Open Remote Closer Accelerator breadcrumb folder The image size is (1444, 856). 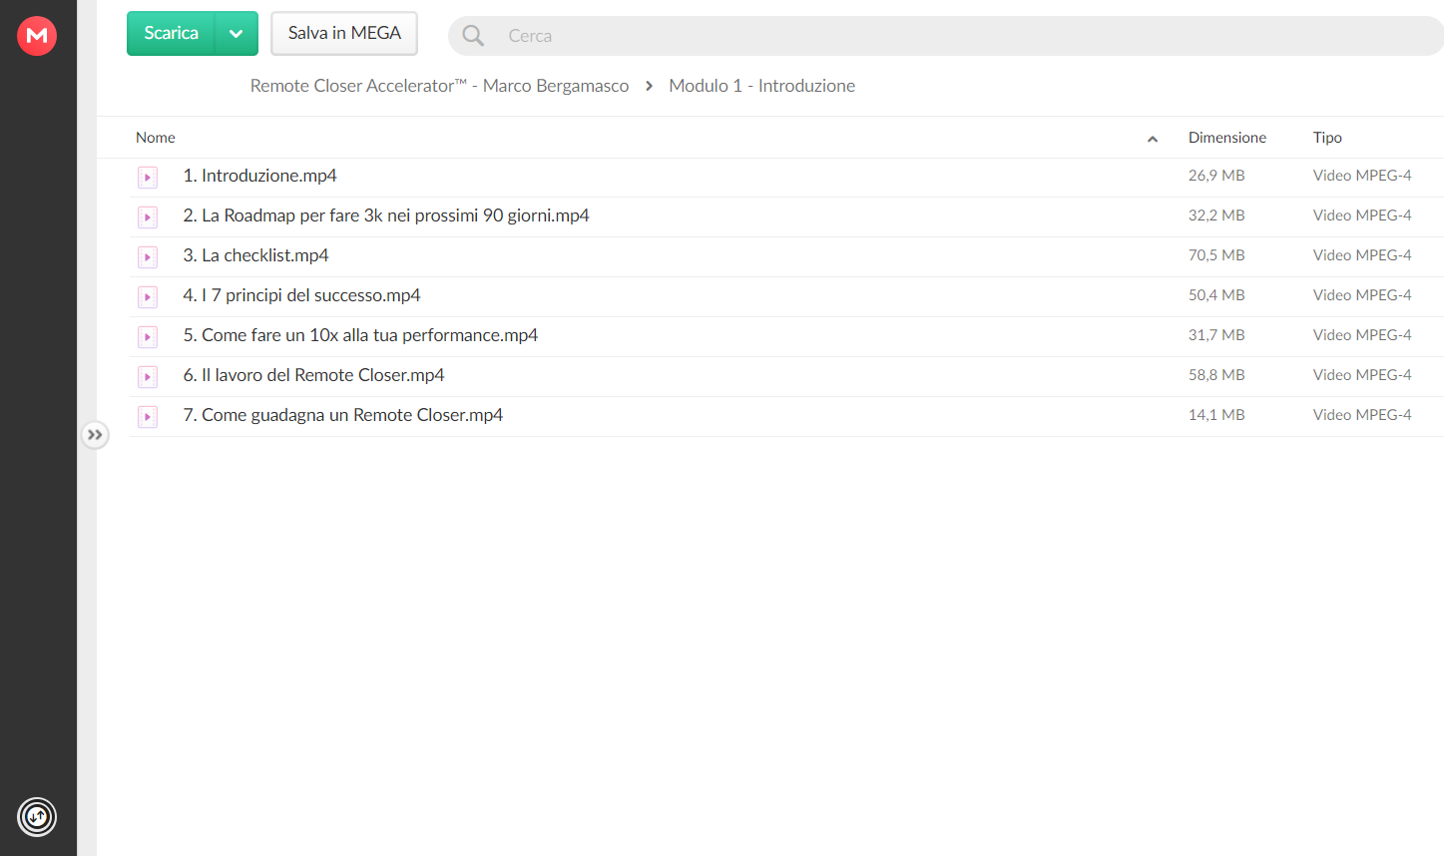point(439,86)
